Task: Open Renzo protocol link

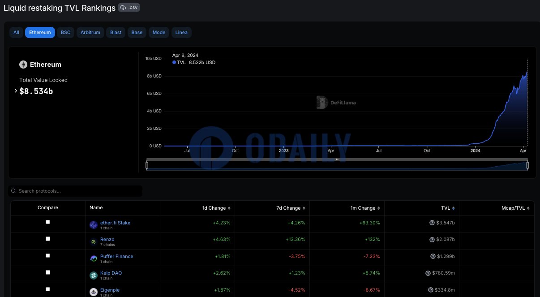Action: (x=107, y=239)
